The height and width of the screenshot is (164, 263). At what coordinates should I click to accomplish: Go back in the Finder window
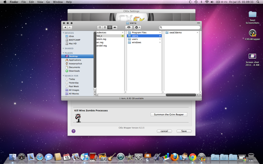click(65, 27)
